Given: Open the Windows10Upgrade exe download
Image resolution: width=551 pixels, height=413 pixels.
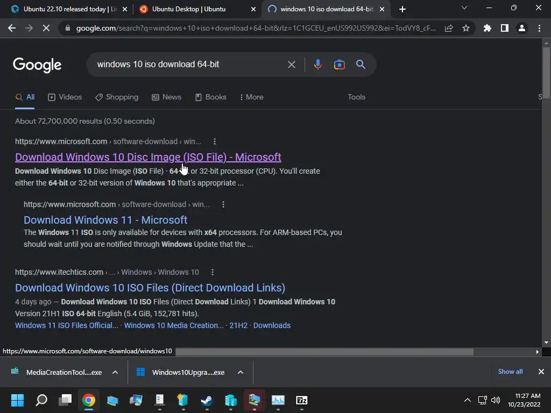Looking at the screenshot, I should tap(181, 372).
